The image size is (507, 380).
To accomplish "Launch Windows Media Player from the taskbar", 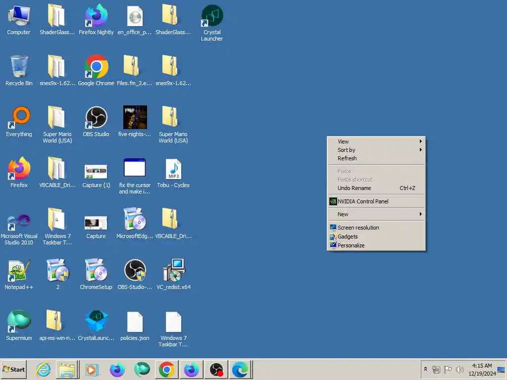I will tap(92, 369).
